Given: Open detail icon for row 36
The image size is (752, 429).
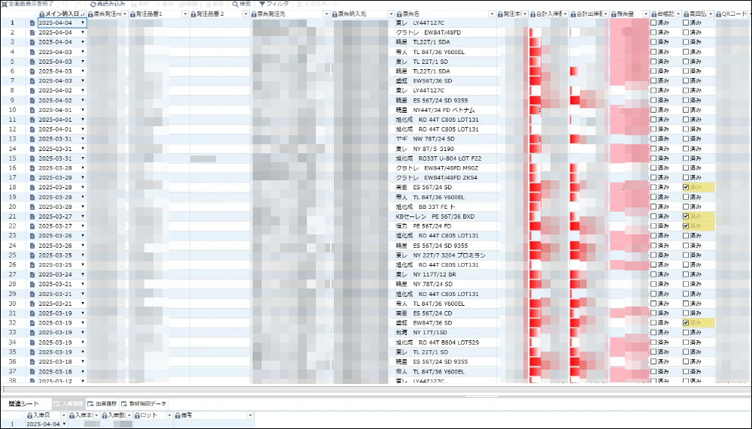Looking at the screenshot, I should click(x=32, y=362).
